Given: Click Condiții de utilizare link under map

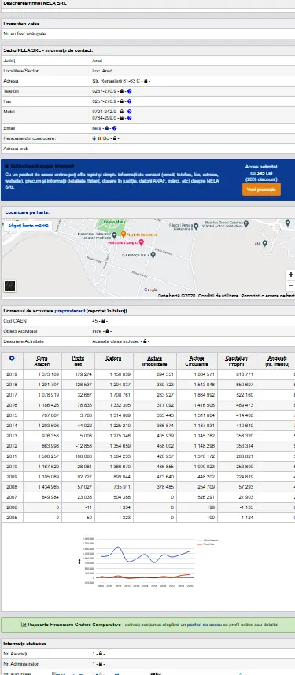Looking at the screenshot, I should [219, 296].
